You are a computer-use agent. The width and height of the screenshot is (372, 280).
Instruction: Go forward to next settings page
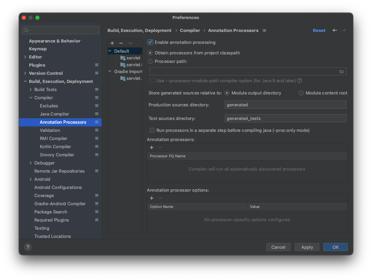(x=344, y=30)
